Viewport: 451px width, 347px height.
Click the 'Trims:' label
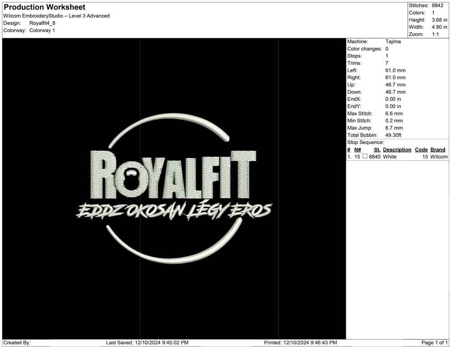354,63
